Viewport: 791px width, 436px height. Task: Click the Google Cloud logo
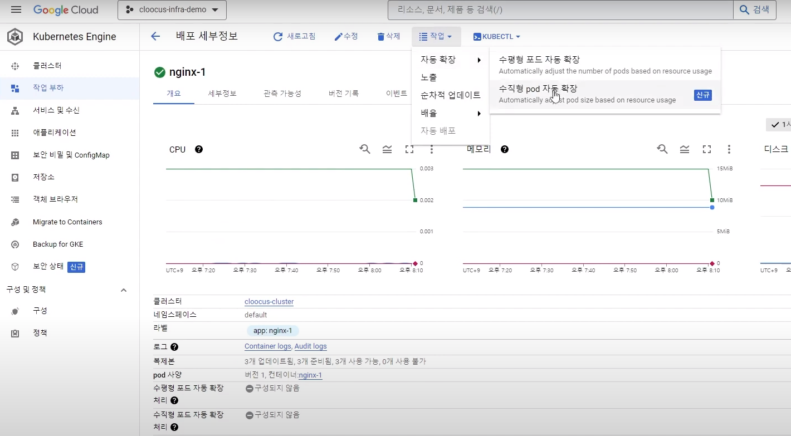66,10
